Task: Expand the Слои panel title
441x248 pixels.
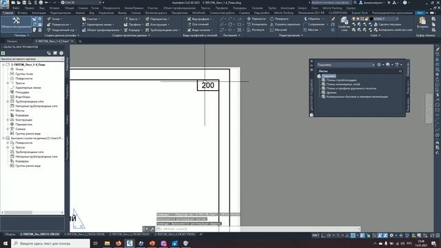Action: (x=375, y=35)
